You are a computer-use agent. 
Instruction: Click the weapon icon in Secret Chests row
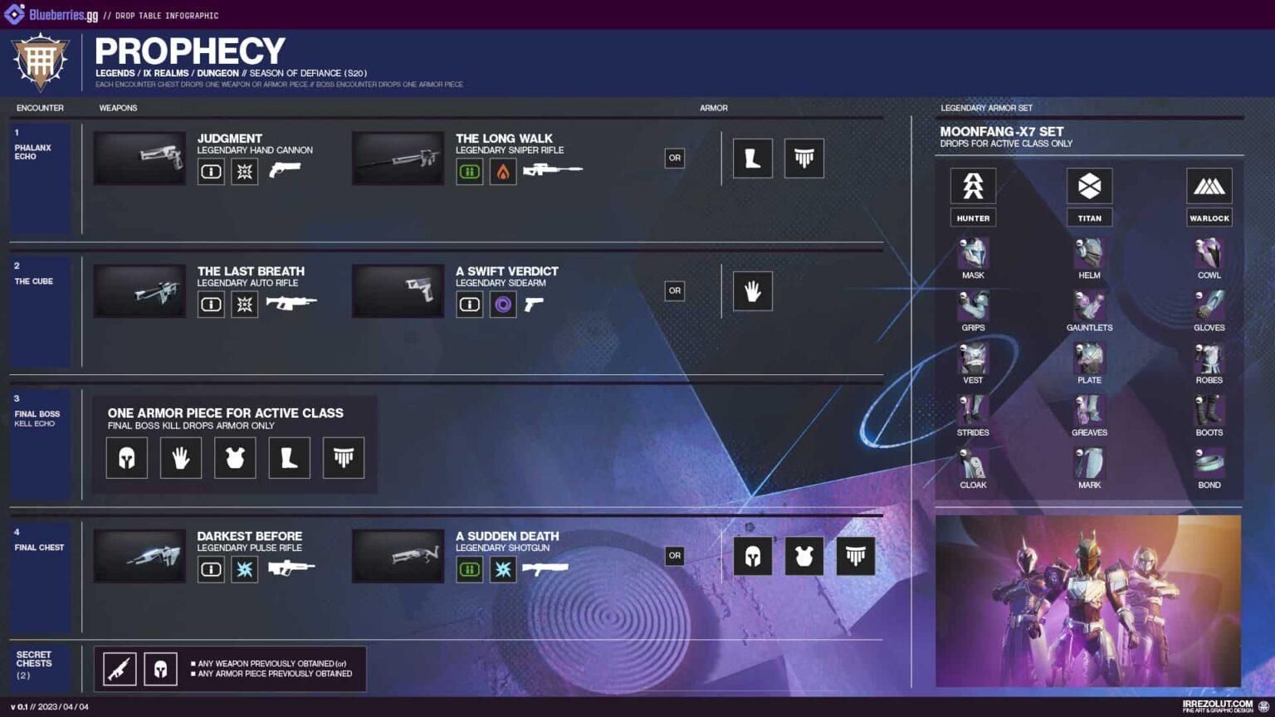(120, 669)
